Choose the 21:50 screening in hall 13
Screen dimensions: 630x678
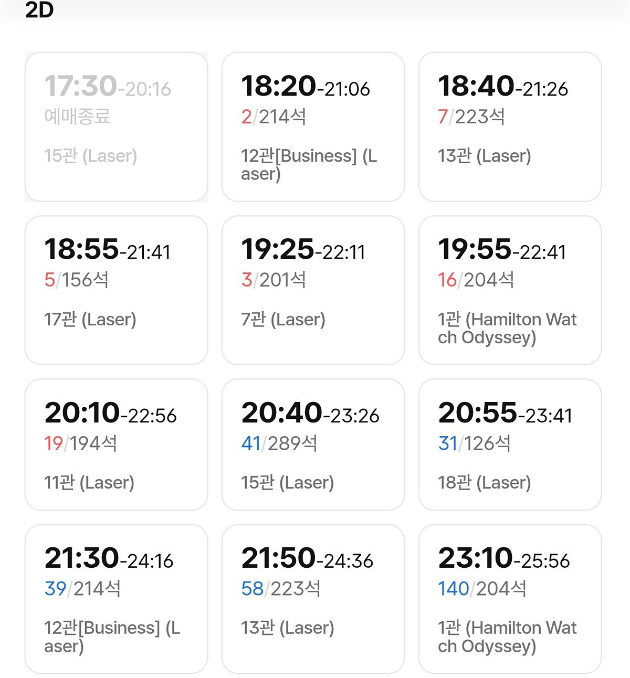[313, 599]
